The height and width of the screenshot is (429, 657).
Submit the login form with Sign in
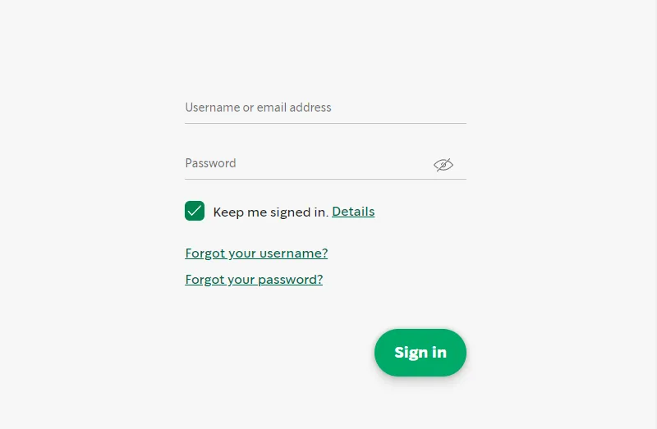pos(420,353)
